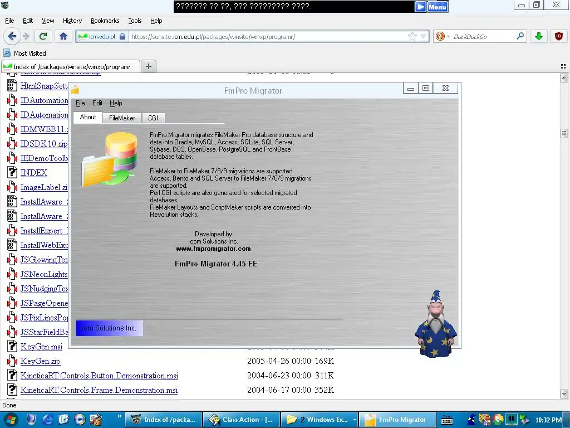Open the URL history dropdown arrow
The height and width of the screenshot is (428, 570).
424,36
